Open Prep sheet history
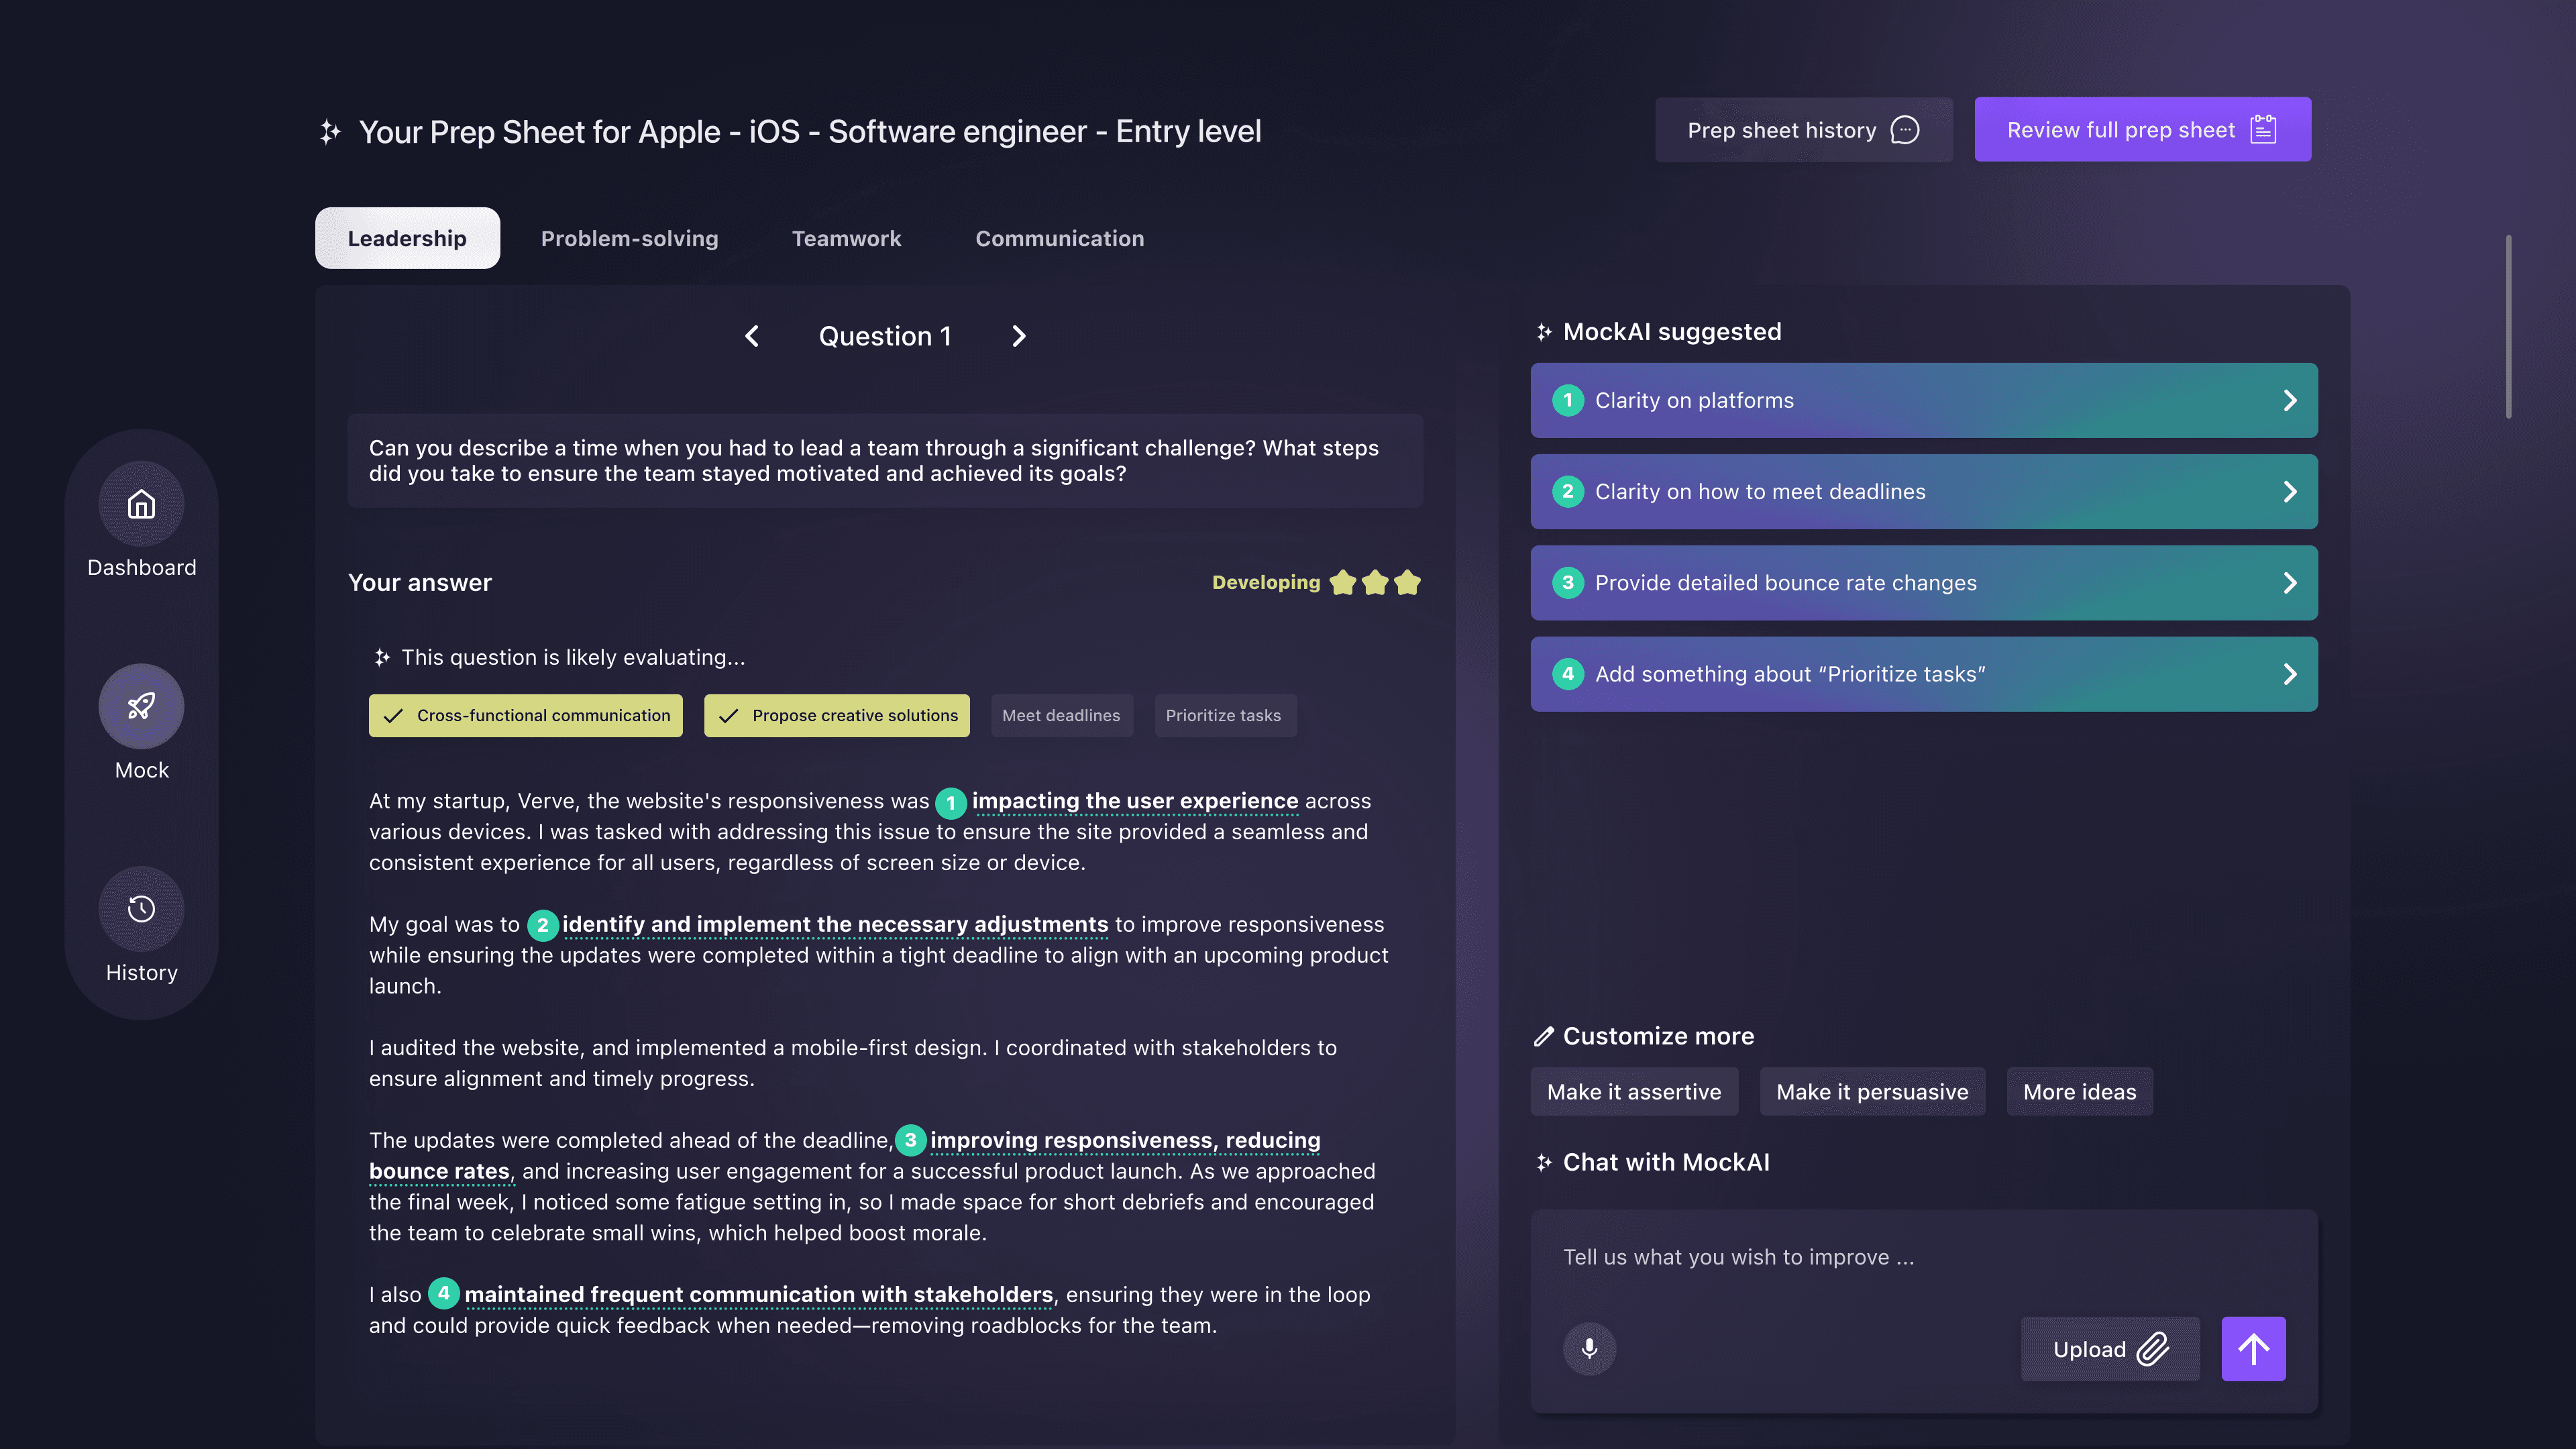Screen dimensions: 2576x1449 1803,130
